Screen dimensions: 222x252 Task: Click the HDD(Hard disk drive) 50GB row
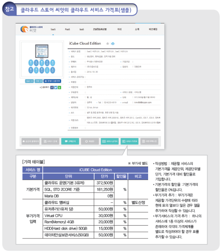point(66,228)
